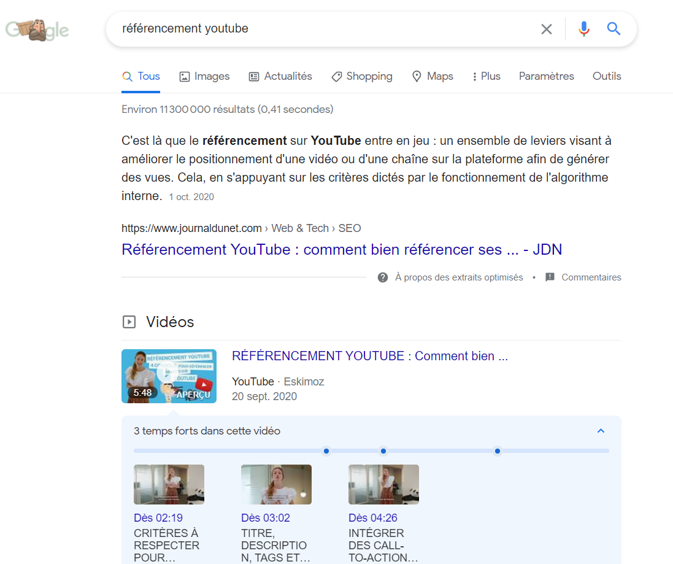Open the Actualités tab
The image size is (673, 564).
[280, 76]
